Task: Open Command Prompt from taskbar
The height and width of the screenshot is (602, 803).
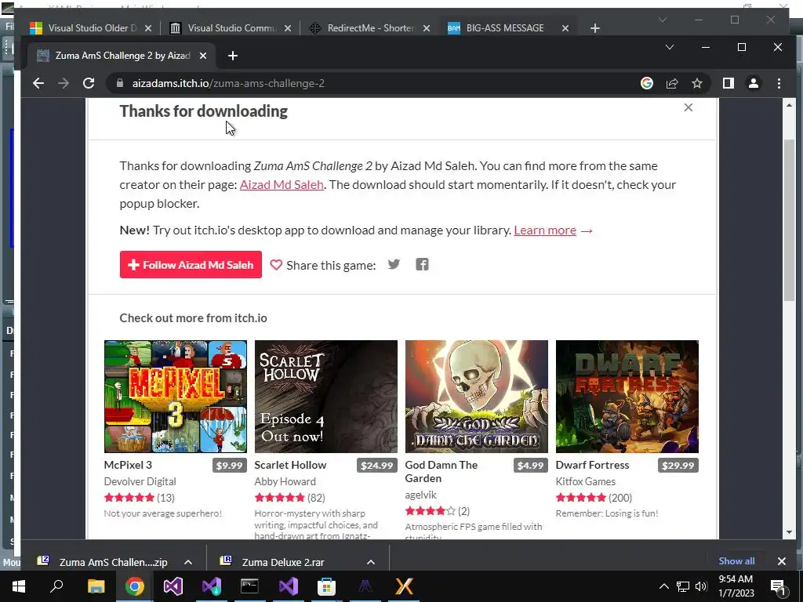Action: click(249, 586)
